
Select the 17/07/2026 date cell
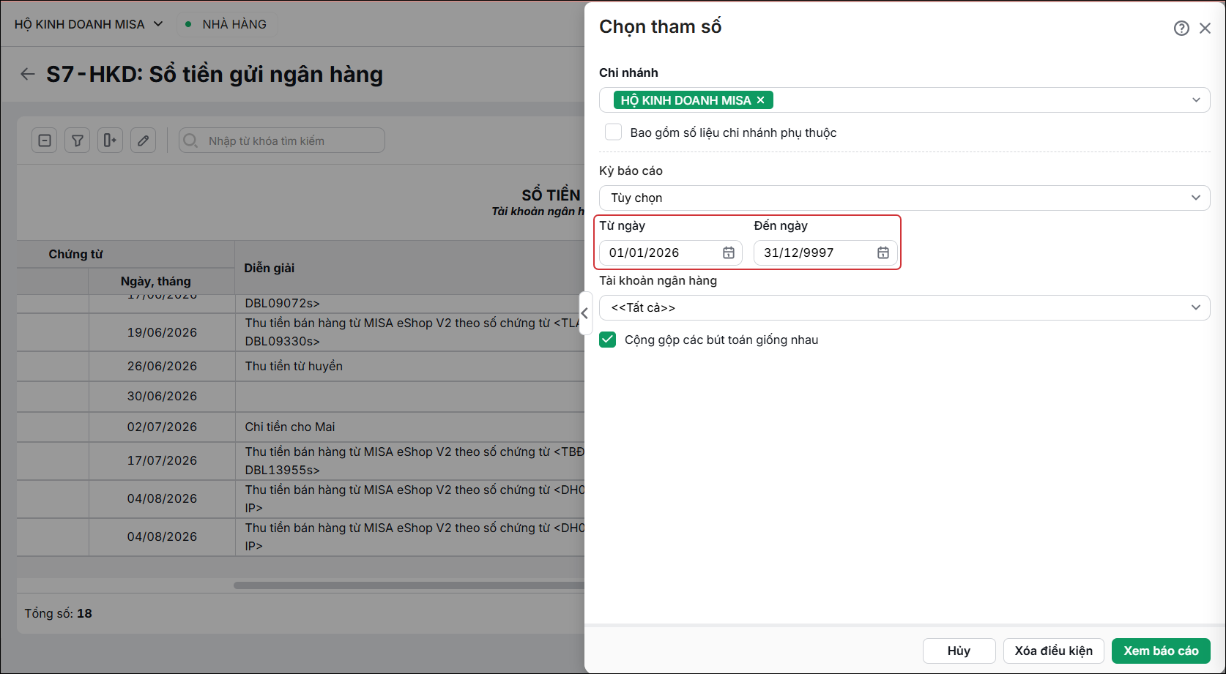coord(162,460)
